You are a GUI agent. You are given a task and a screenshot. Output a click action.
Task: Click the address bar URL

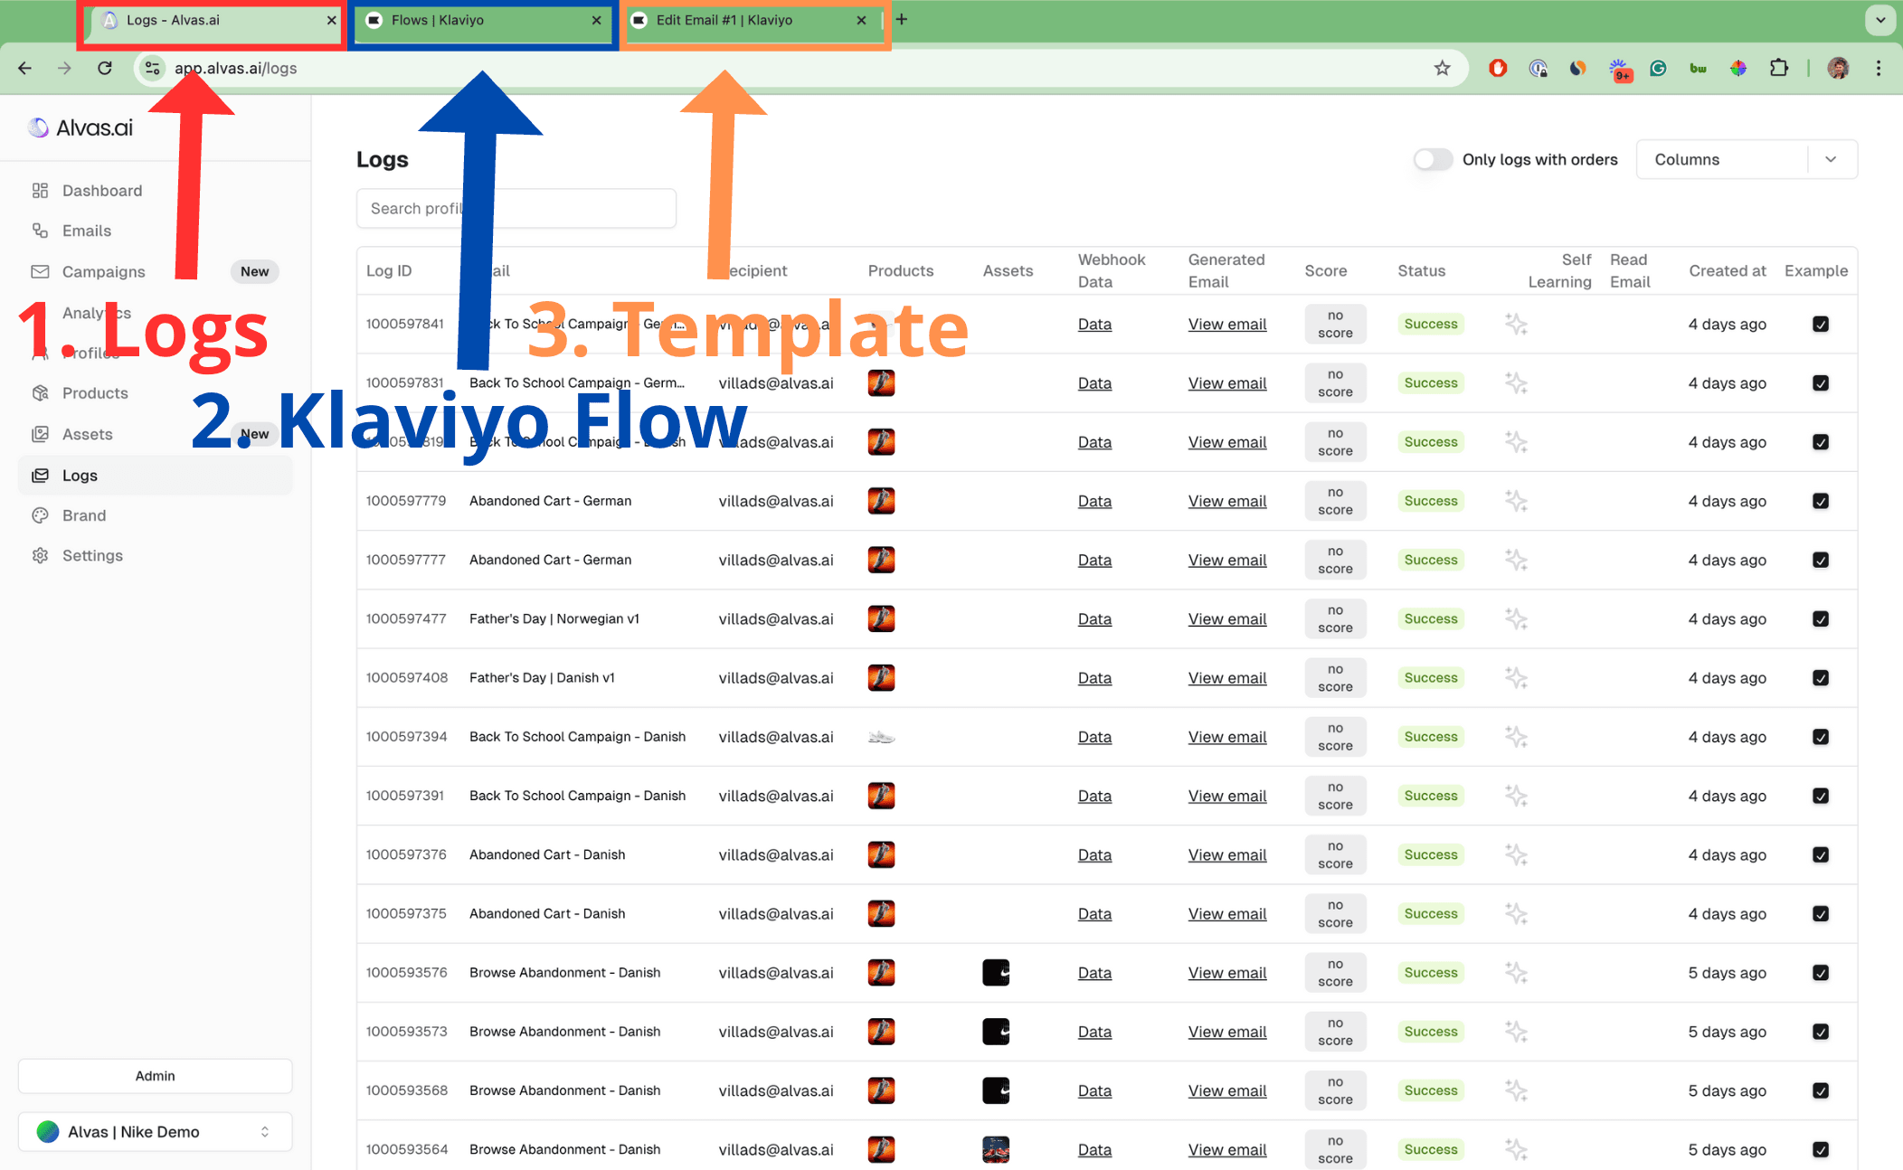click(x=235, y=68)
